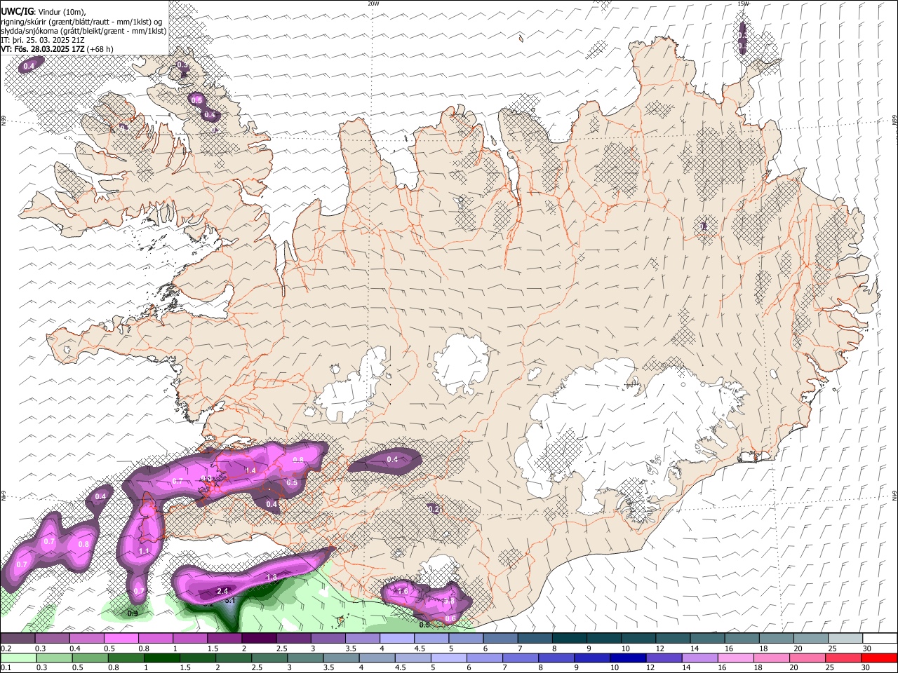The width and height of the screenshot is (898, 673).
Task: Click the 'slydda/snjókoma' legend description line
Action: tap(83, 30)
